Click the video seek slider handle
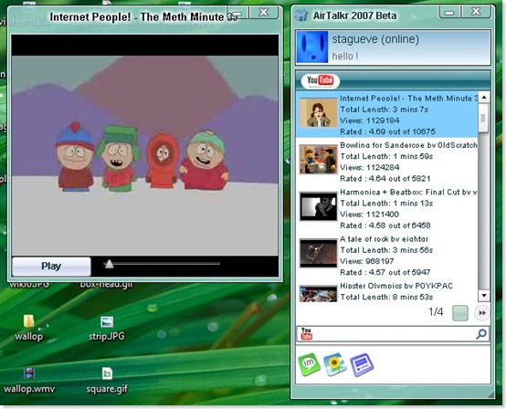This screenshot has height=409, width=506. click(109, 264)
